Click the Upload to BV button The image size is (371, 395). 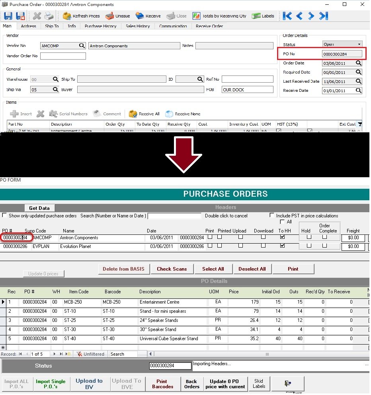tap(89, 384)
